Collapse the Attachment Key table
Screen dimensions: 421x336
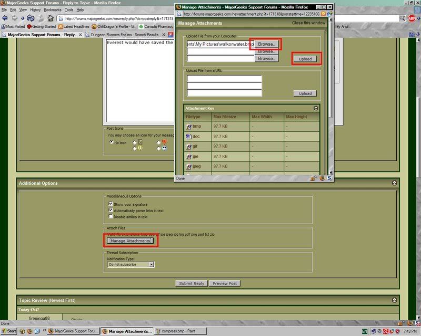(316, 108)
